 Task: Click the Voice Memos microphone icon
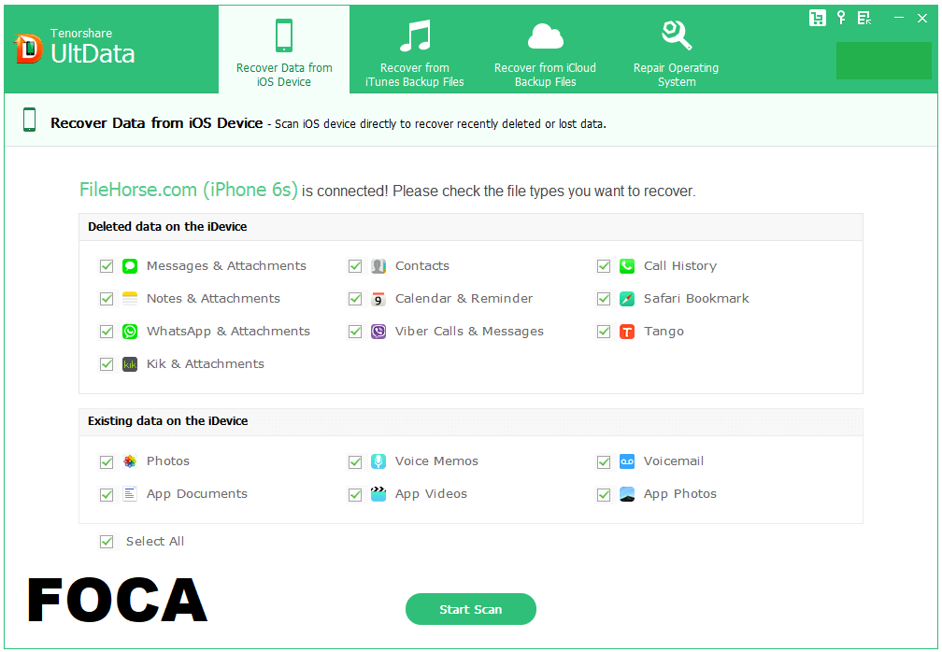pyautogui.click(x=378, y=461)
